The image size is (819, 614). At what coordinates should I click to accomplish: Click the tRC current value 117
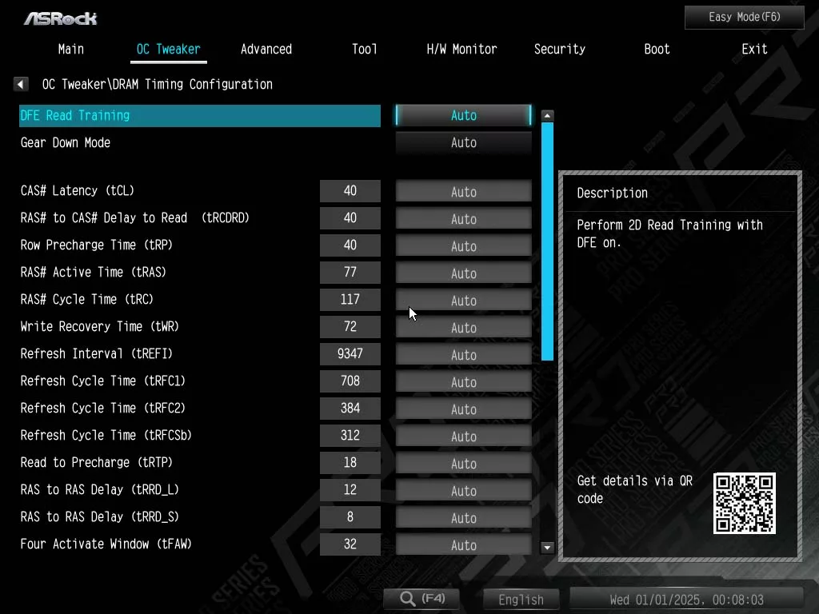pyautogui.click(x=350, y=299)
